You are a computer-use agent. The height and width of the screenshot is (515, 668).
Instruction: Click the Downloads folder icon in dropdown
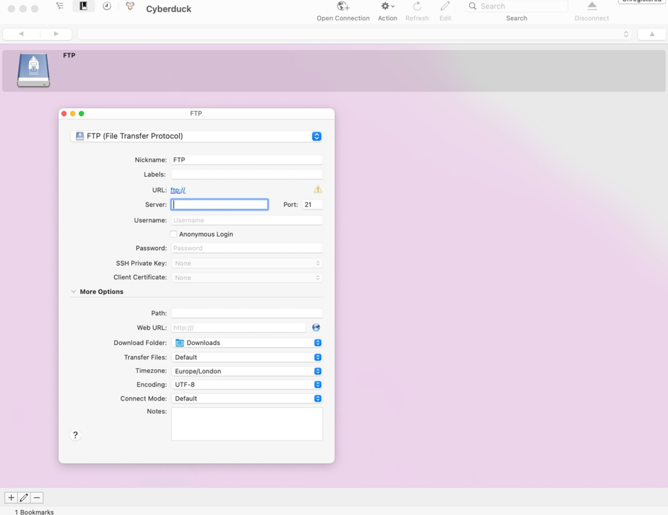coord(180,343)
